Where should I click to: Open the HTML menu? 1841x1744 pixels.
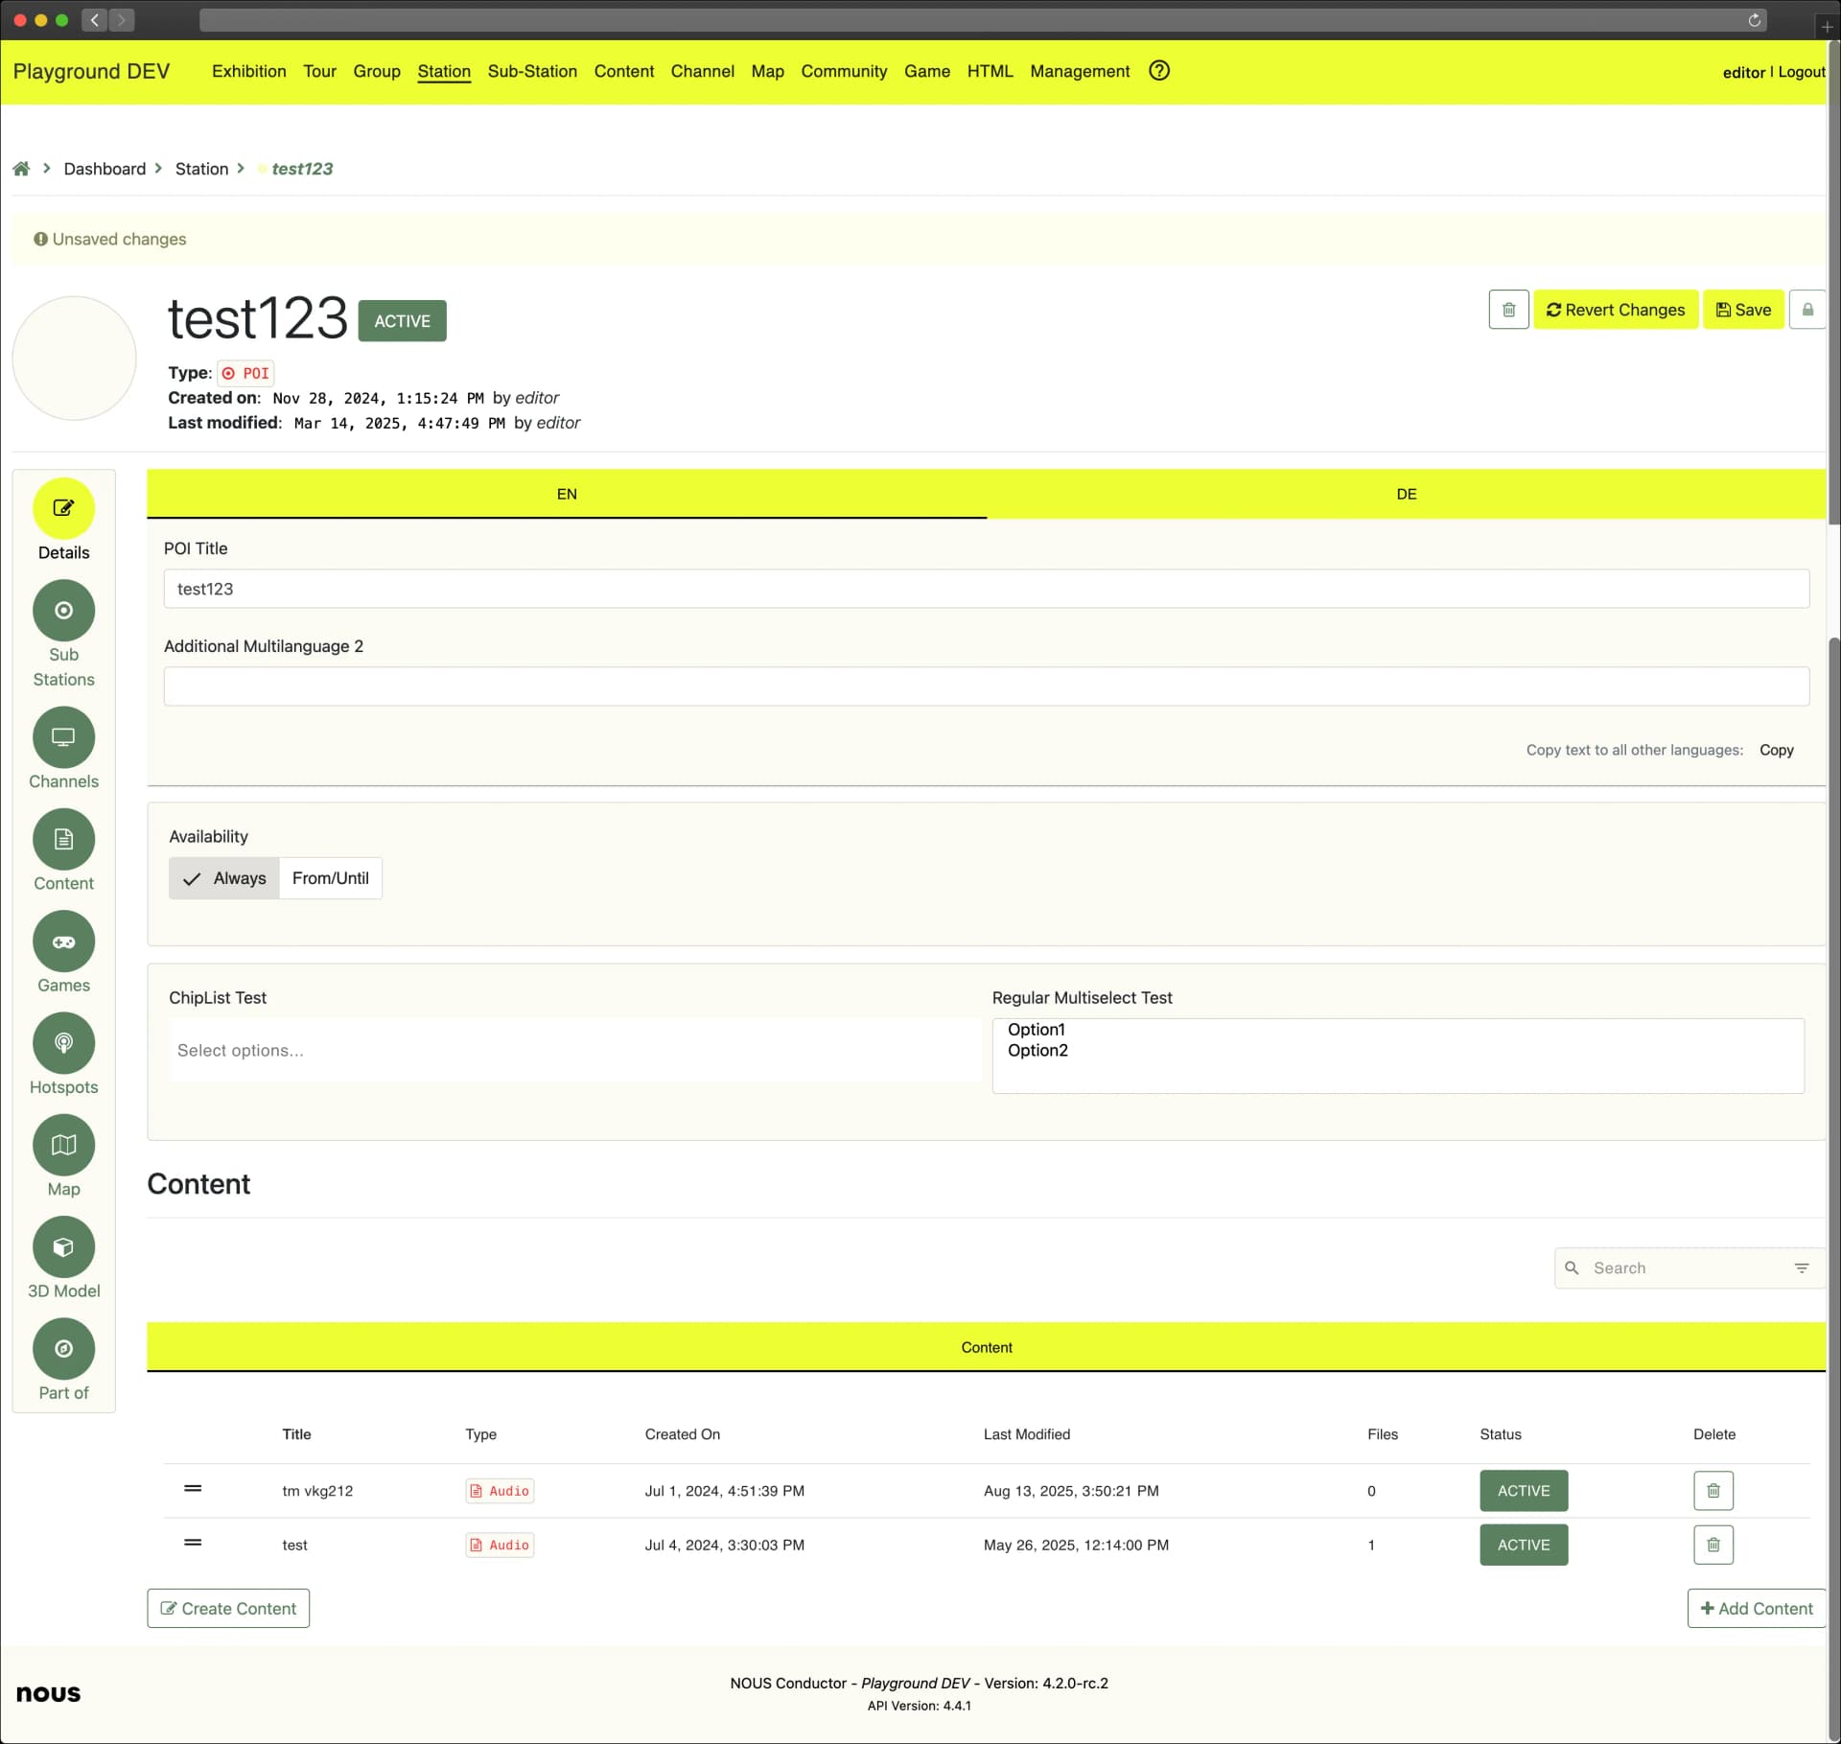click(x=990, y=71)
